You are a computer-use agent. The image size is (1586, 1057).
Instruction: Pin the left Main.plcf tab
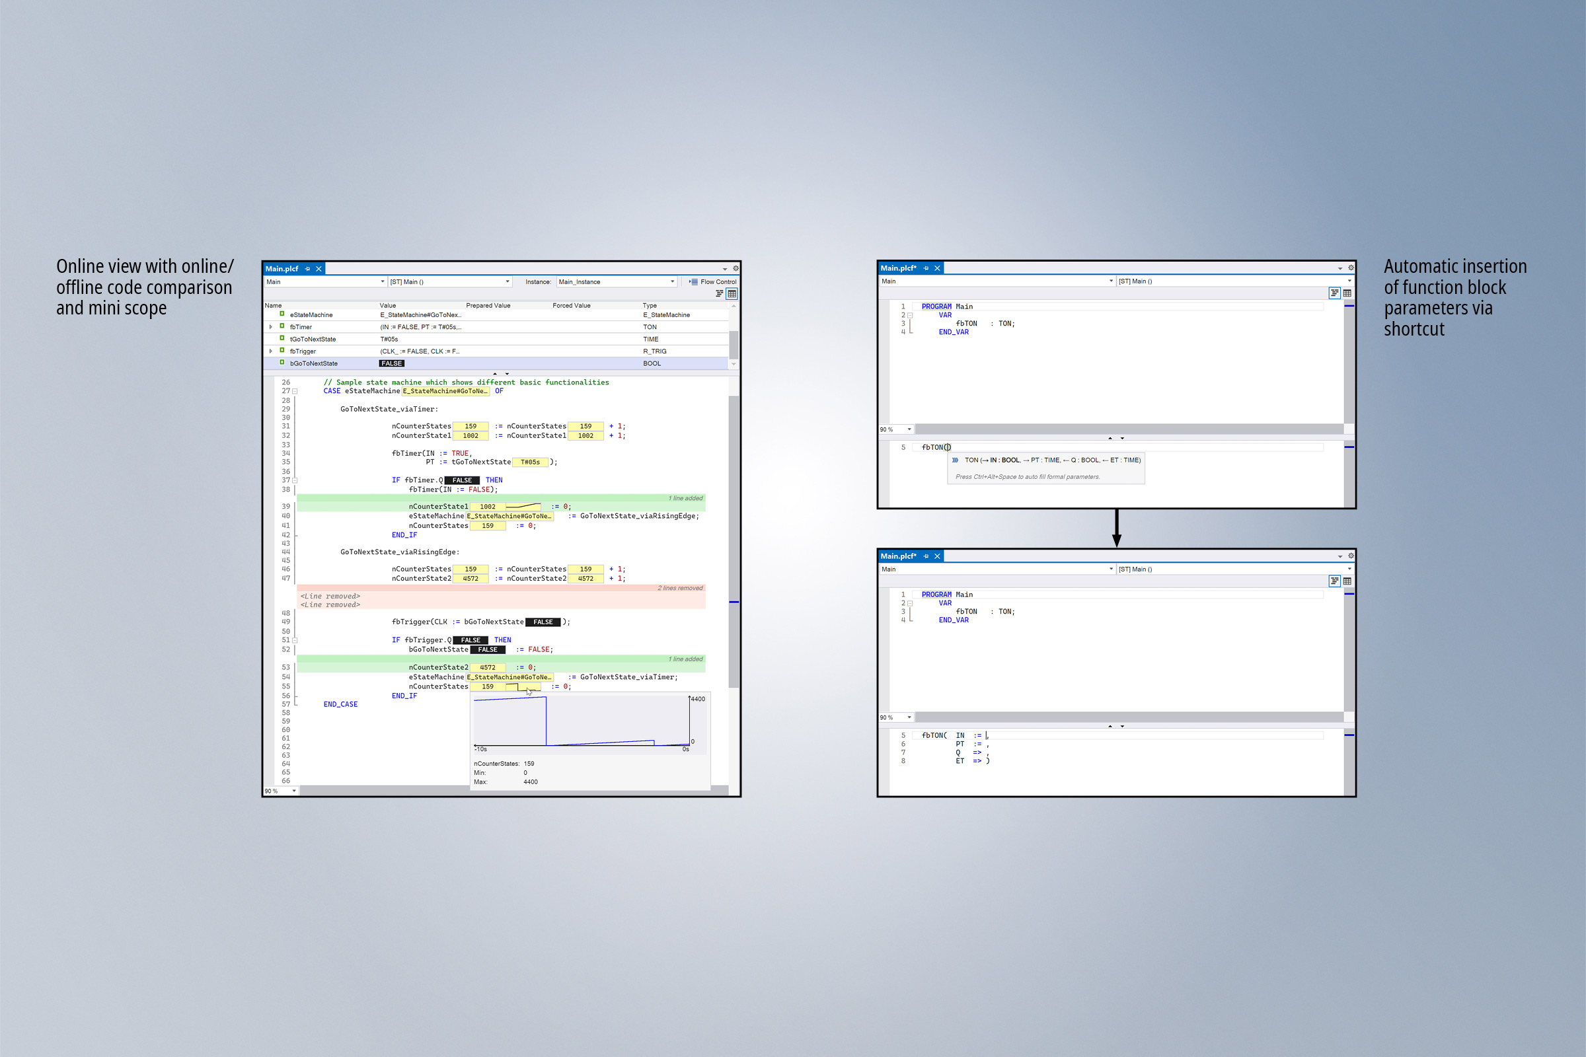307,269
